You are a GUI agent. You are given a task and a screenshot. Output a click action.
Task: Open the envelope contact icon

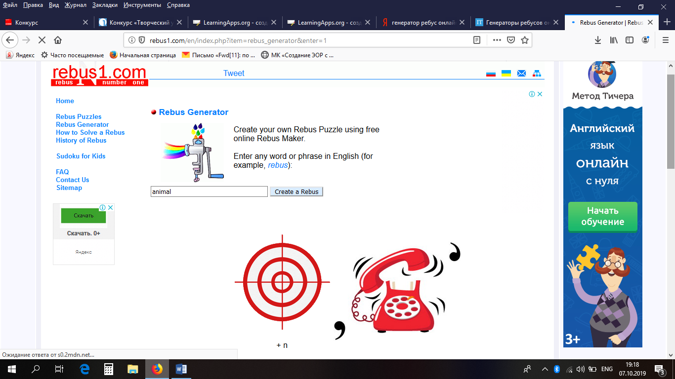(x=521, y=74)
